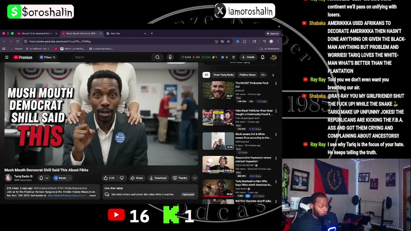The height and width of the screenshot is (231, 411).
Task: Open Fake Black Politician Ilhan Omar thumbnail
Action: 218,117
